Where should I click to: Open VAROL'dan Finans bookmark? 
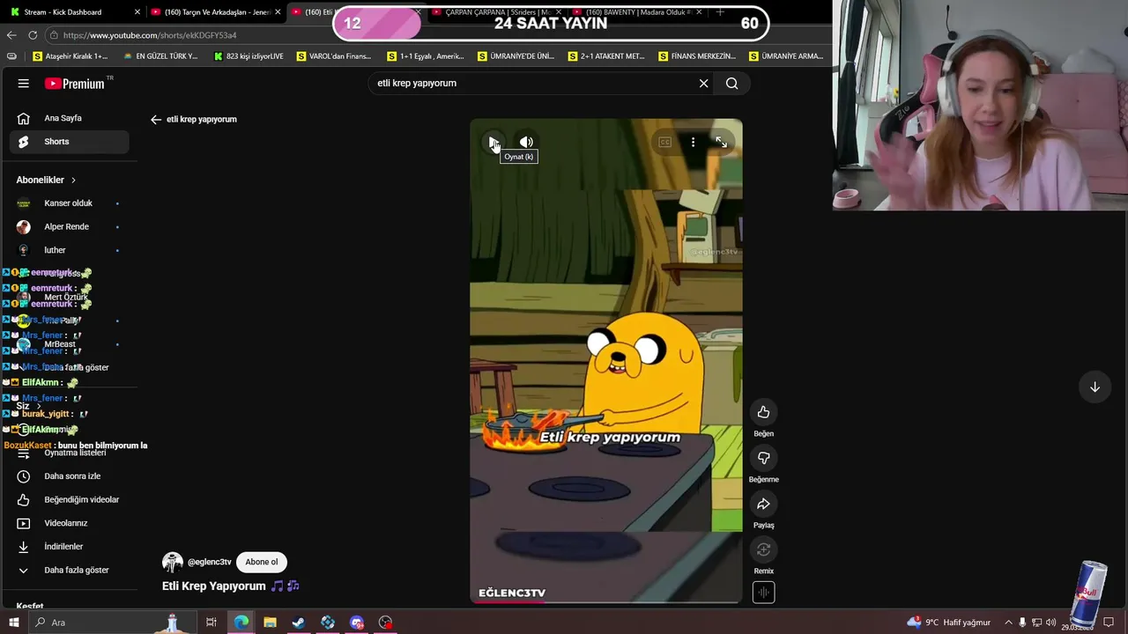click(334, 56)
